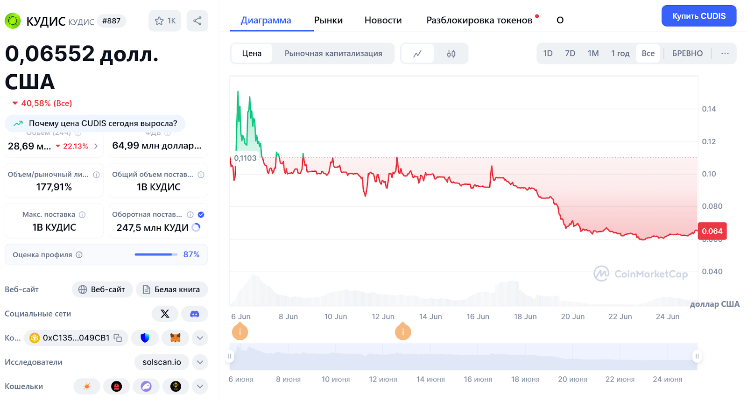Open the Разблокировка токенов tab
Viewport: 747px width, 401px height.
click(x=479, y=20)
